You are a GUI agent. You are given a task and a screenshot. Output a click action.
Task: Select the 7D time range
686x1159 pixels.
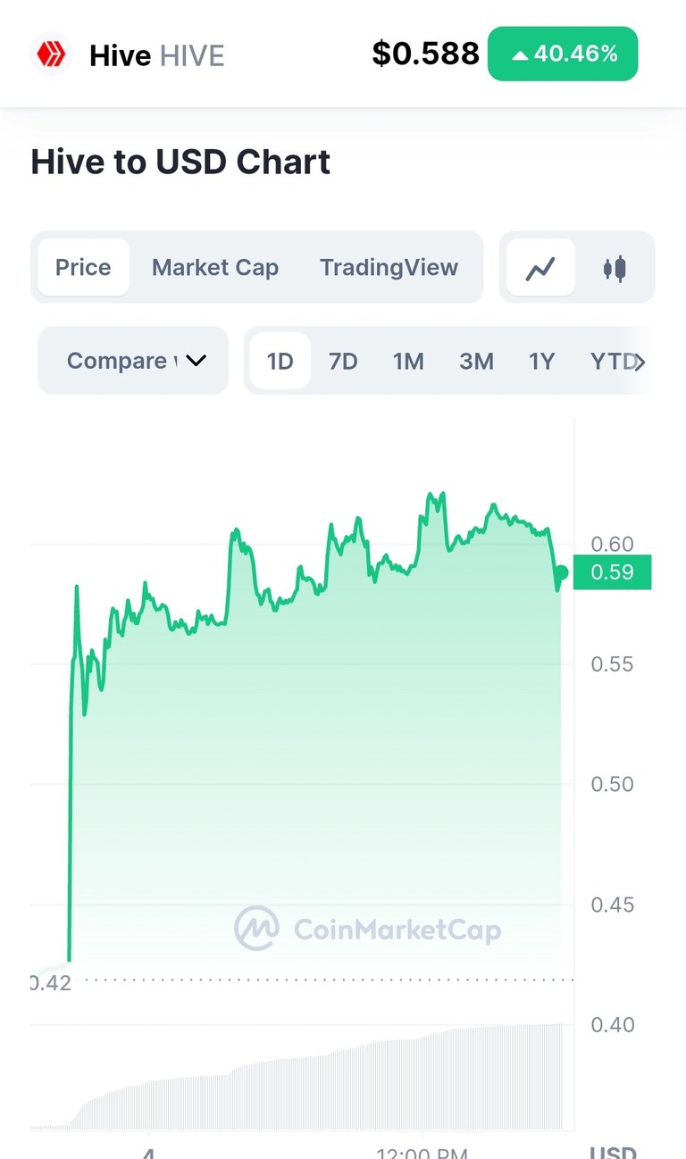click(x=343, y=361)
